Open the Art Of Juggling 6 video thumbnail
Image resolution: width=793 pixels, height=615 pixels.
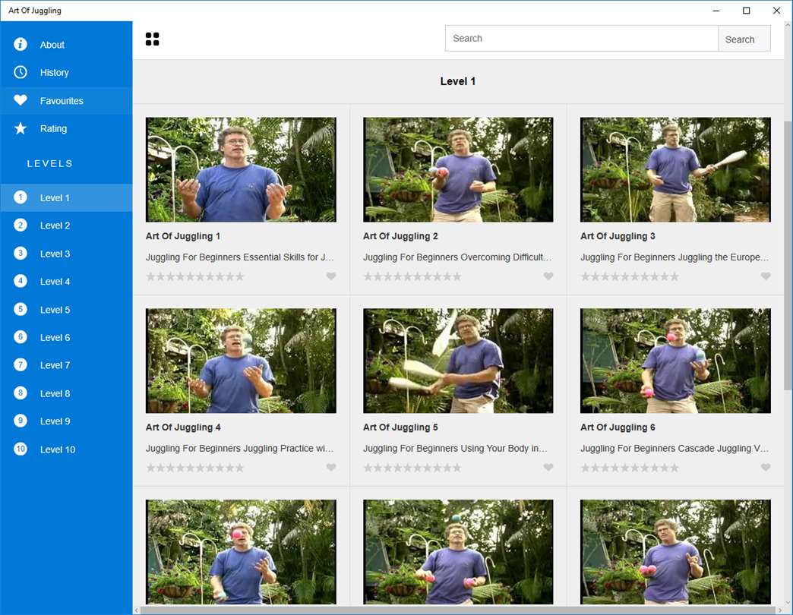(675, 361)
